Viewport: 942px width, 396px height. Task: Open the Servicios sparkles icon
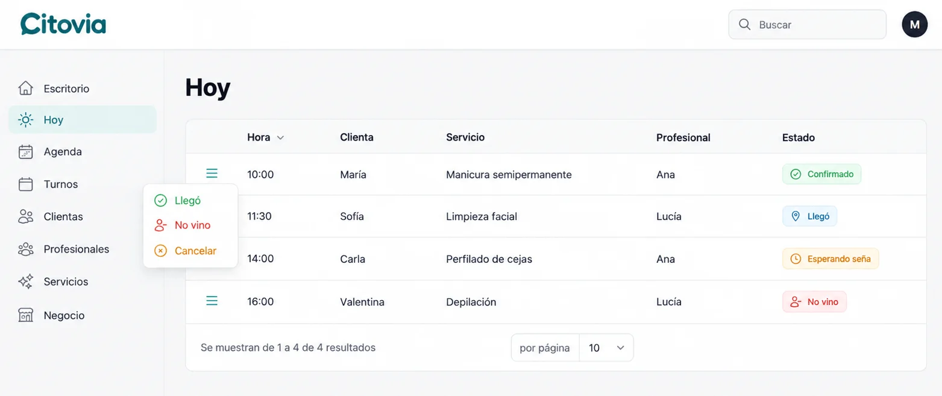point(25,281)
